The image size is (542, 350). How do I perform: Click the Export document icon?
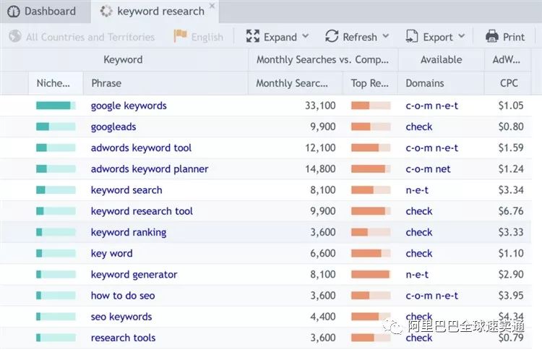click(412, 37)
